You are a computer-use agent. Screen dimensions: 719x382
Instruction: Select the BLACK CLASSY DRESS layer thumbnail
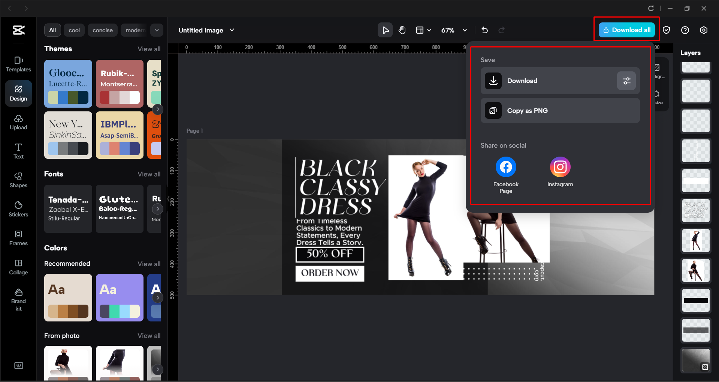point(695,210)
